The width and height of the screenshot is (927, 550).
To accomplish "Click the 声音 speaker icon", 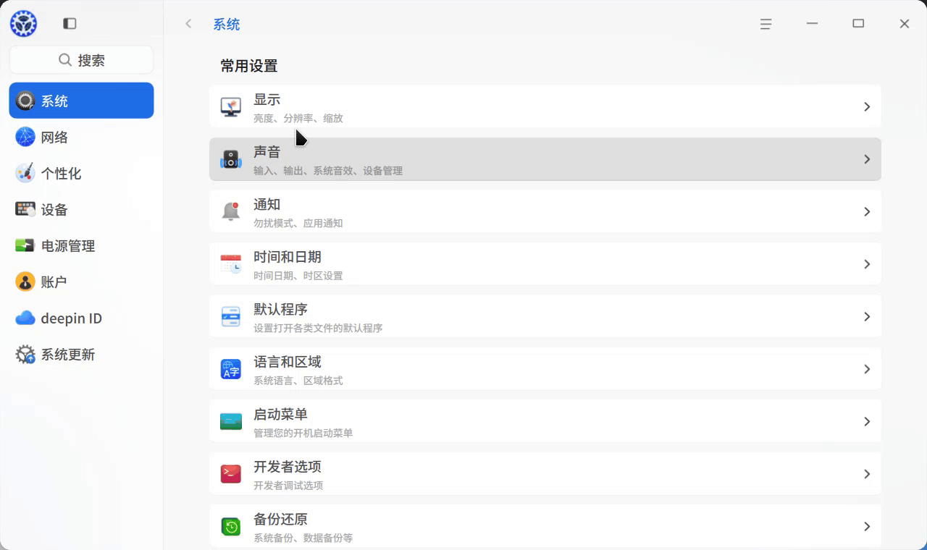I will [x=231, y=159].
